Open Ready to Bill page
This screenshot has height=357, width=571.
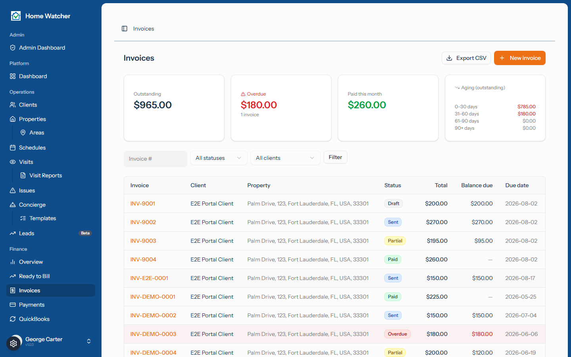coord(51,276)
